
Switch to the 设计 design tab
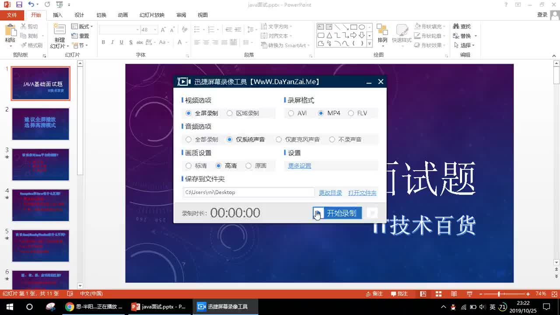click(79, 15)
